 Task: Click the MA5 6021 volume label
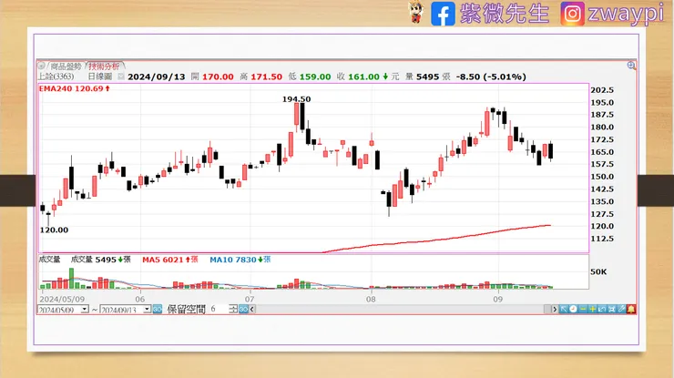click(170, 260)
